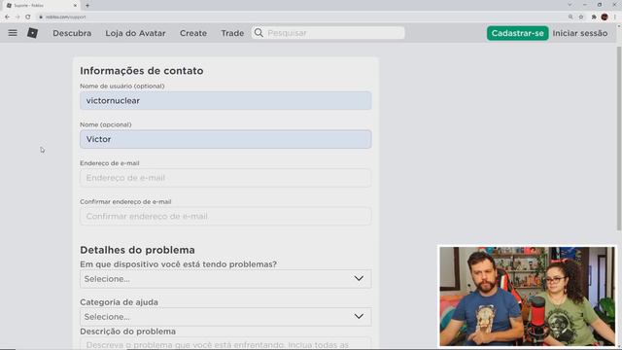This screenshot has width=622, height=350.
Task: Go back with the browser back arrow
Action: (x=7, y=17)
